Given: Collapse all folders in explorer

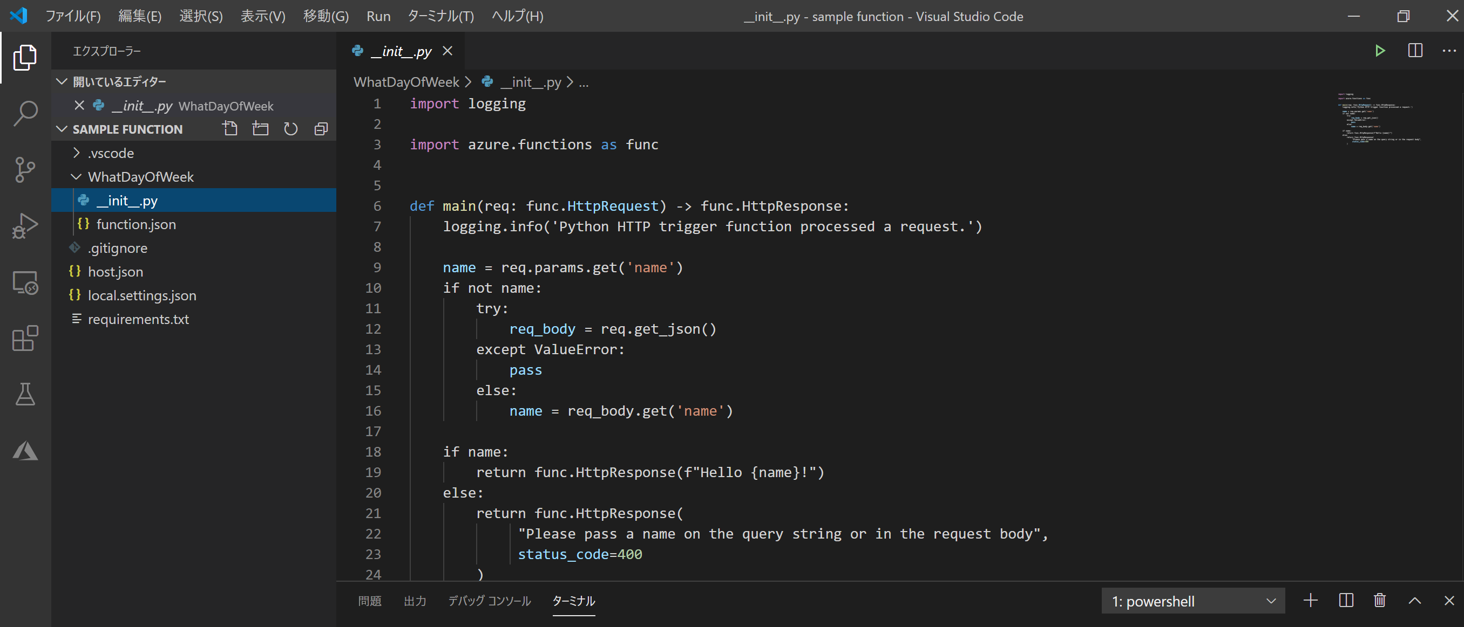Looking at the screenshot, I should coord(321,129).
